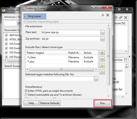Open Plain text extensions browse button

click(x=102, y=32)
